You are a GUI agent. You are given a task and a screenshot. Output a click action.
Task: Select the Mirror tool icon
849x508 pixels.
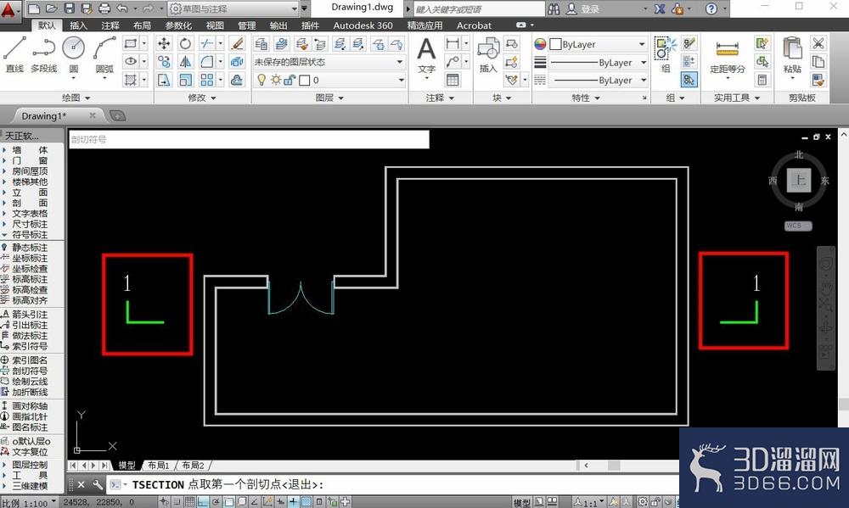point(185,62)
